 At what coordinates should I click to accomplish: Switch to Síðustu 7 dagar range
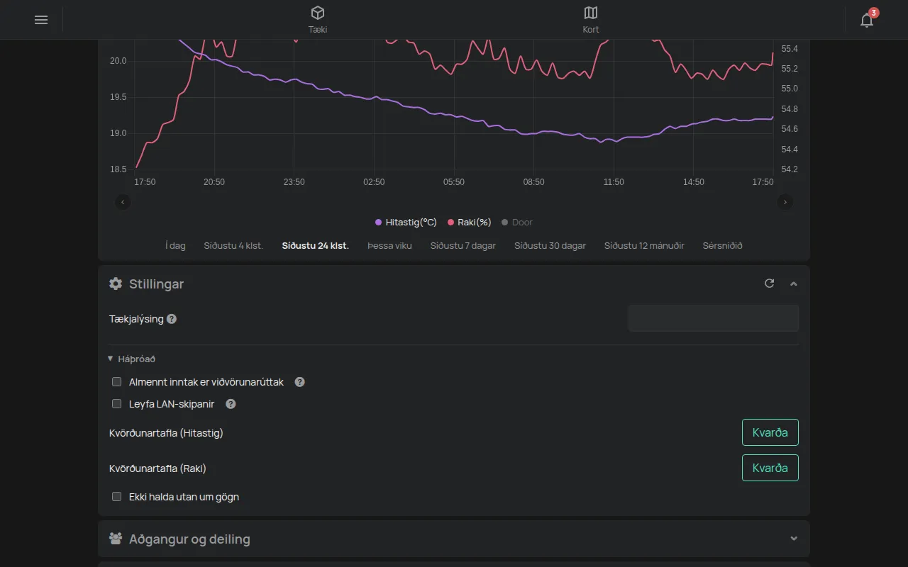click(x=463, y=246)
